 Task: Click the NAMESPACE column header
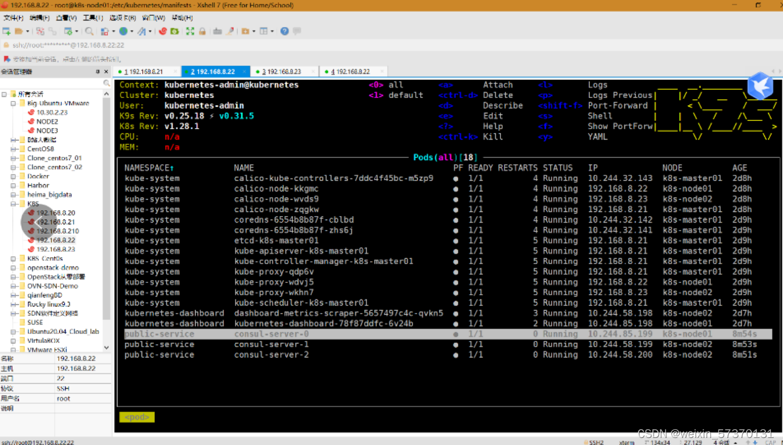click(x=149, y=168)
